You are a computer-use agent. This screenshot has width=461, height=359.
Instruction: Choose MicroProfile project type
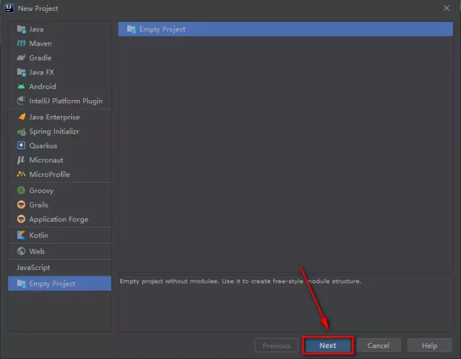click(49, 174)
